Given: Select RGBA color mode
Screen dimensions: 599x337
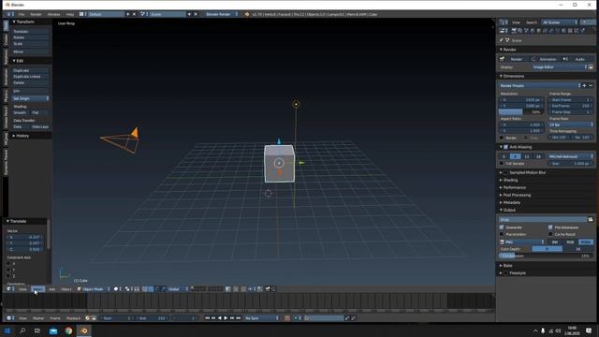Looking at the screenshot, I should click(x=586, y=242).
